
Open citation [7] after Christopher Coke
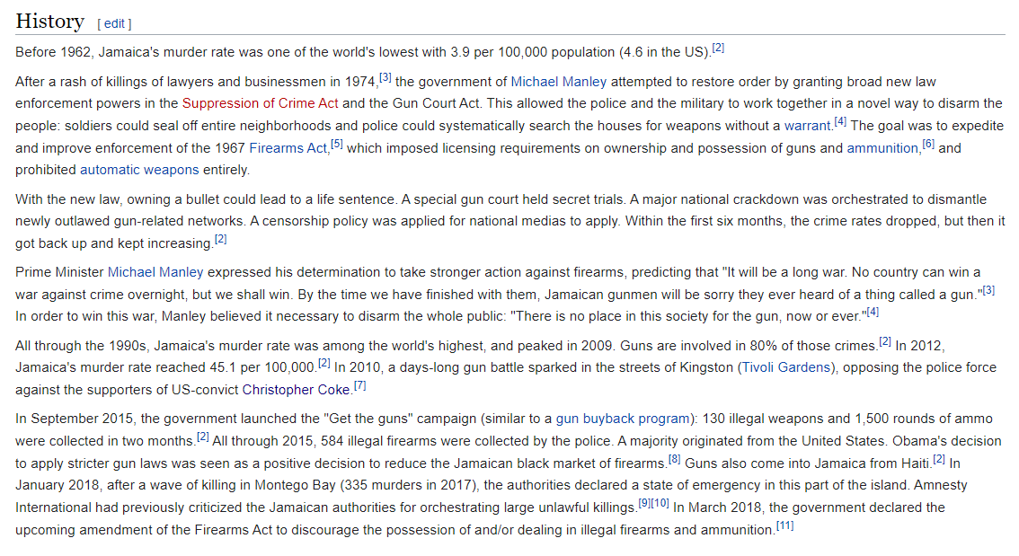[360, 385]
